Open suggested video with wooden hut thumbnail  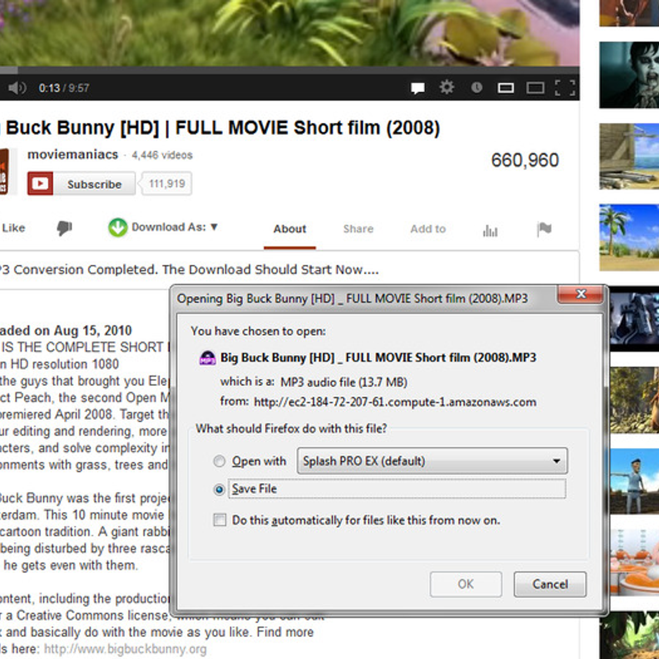(629, 157)
